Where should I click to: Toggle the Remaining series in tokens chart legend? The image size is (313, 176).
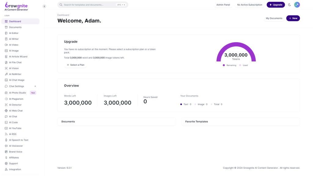coord(230,65)
